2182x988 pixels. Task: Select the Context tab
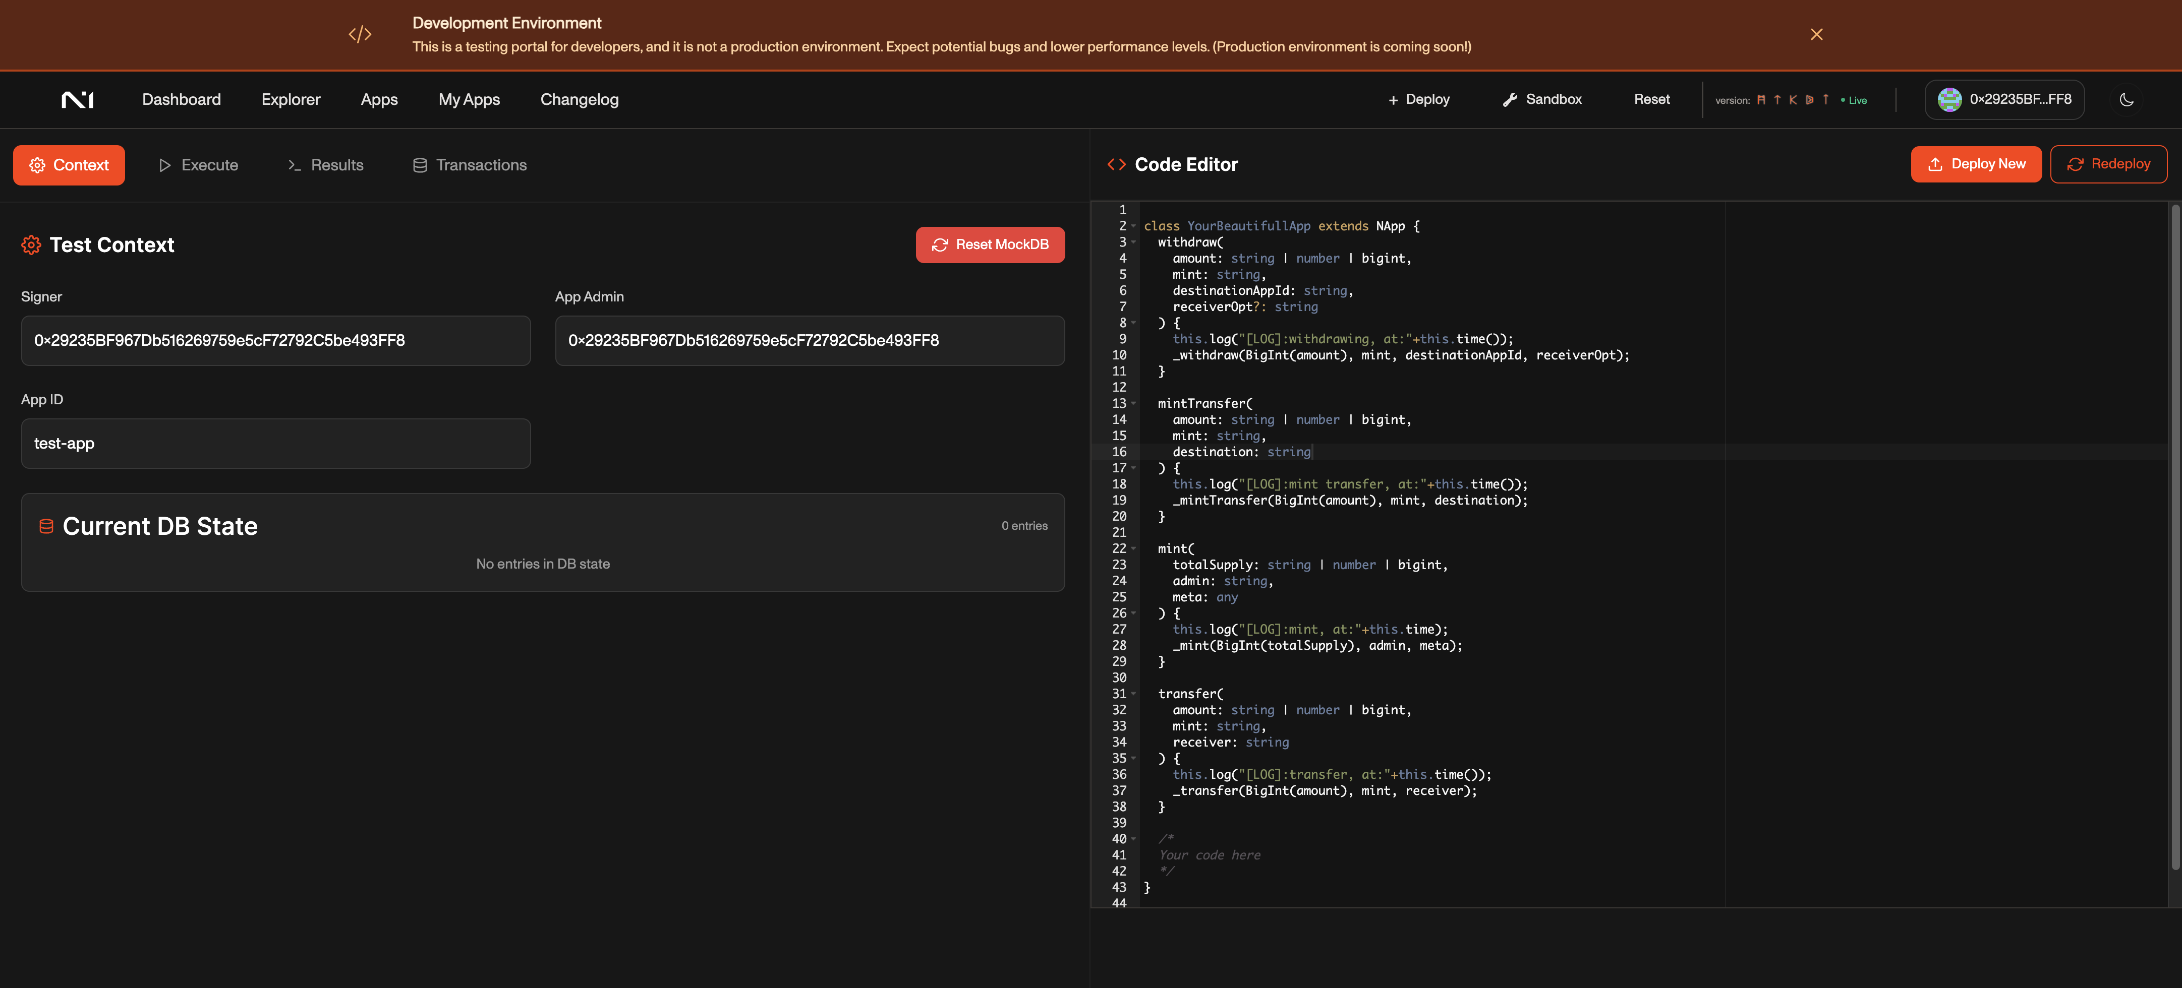pos(69,165)
